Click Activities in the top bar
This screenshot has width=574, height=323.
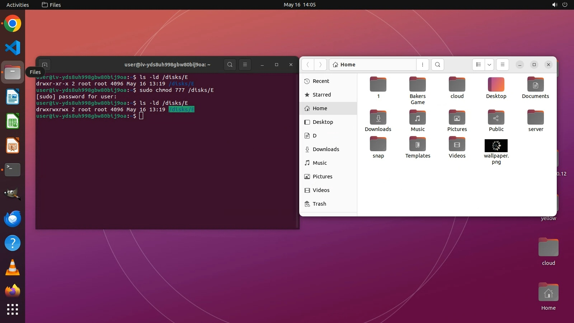tap(18, 5)
